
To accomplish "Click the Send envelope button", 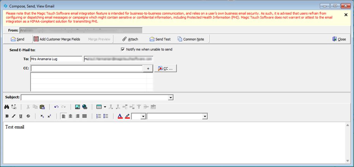I will tap(17, 39).
